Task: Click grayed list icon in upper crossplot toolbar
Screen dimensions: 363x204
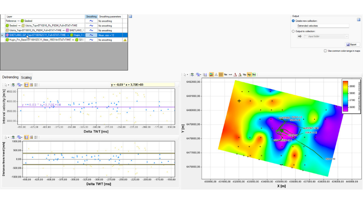Action: (36, 85)
